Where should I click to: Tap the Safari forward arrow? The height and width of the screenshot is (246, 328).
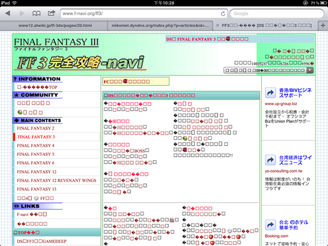pyautogui.click(x=21, y=13)
